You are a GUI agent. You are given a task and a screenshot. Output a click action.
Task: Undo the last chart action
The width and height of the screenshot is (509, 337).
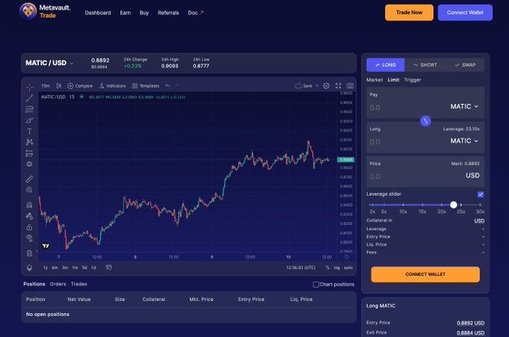[x=168, y=86]
